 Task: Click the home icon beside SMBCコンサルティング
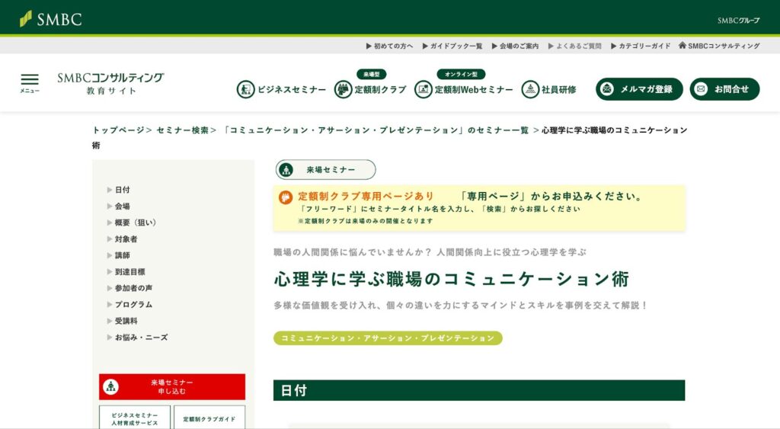(x=682, y=46)
